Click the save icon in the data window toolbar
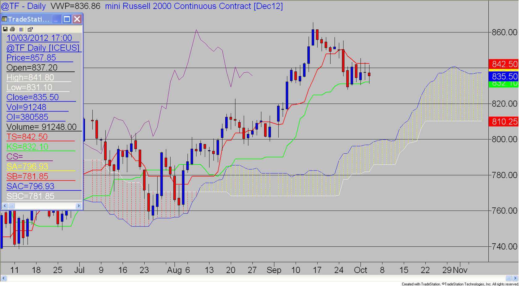The image size is (519, 286). click(x=5, y=29)
